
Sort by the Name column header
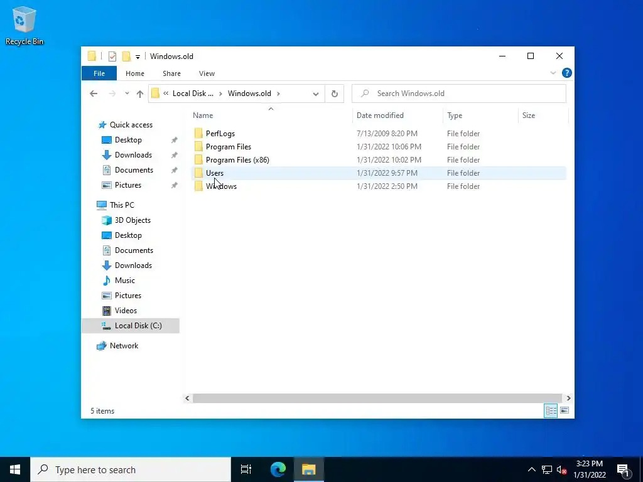[x=271, y=115]
